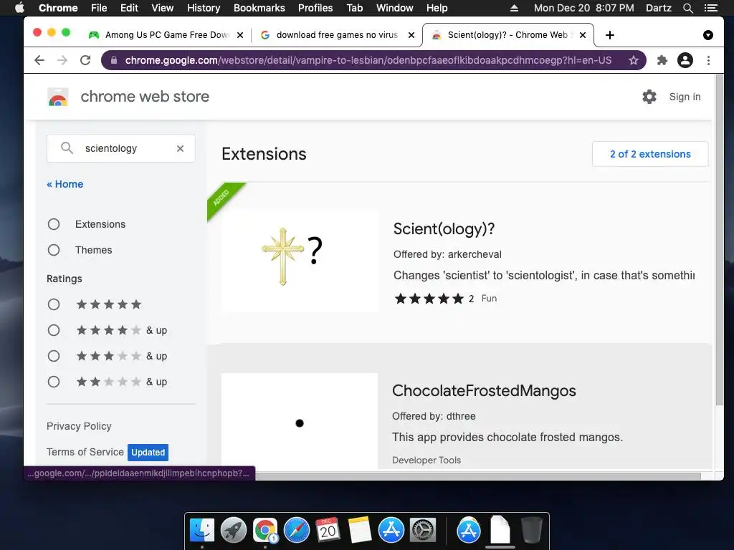Launch Safari from the Dock

point(297,531)
